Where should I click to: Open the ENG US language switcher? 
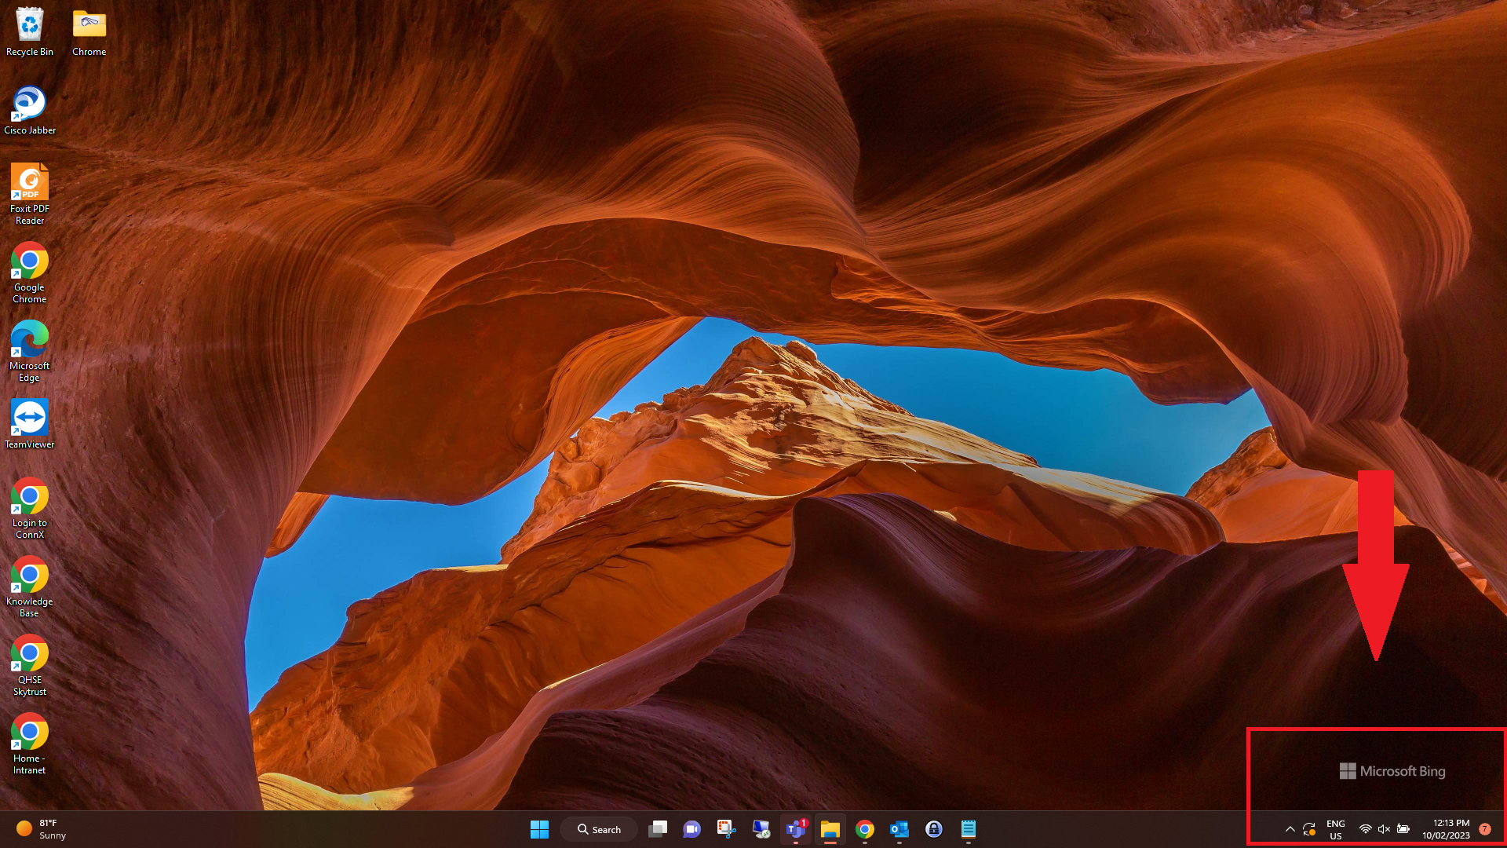pyautogui.click(x=1336, y=829)
